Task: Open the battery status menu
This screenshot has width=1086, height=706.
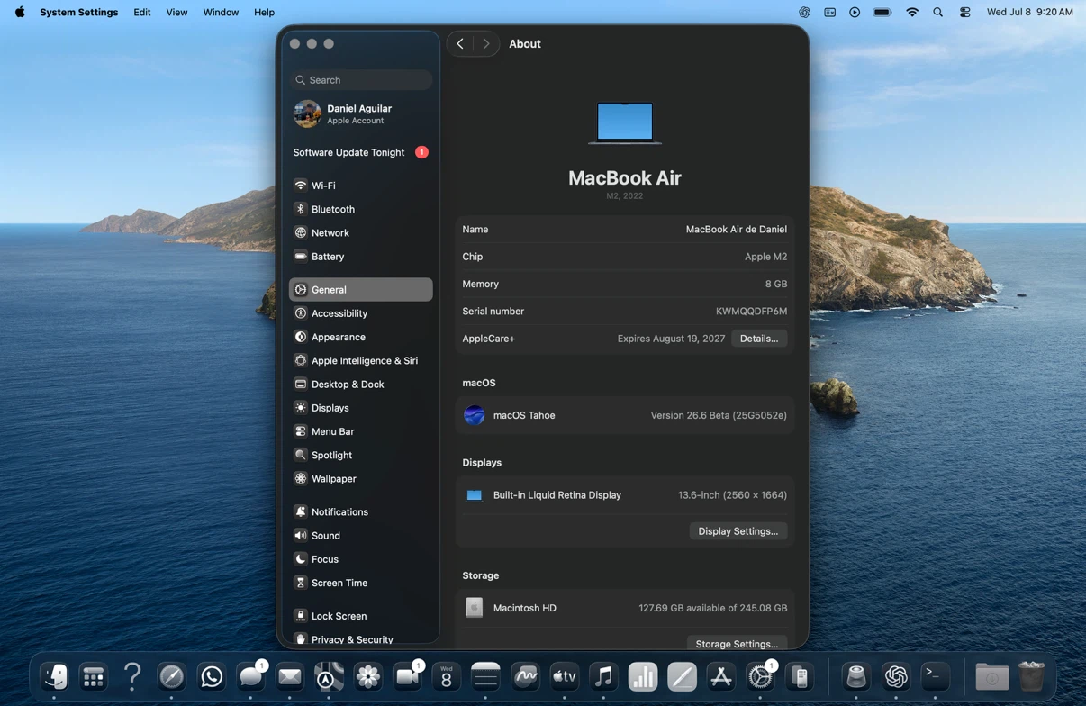Action: pos(882,13)
